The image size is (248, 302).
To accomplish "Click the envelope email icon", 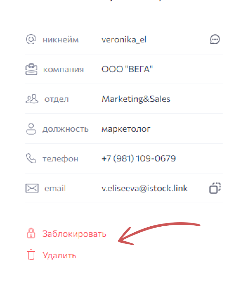I will 32,188.
